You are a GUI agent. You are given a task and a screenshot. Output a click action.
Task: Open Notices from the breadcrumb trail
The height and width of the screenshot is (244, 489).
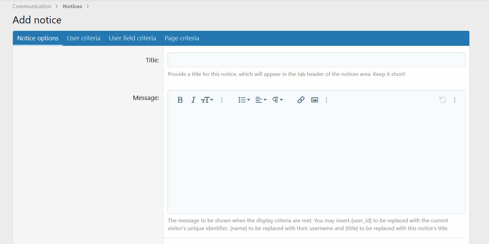click(72, 6)
